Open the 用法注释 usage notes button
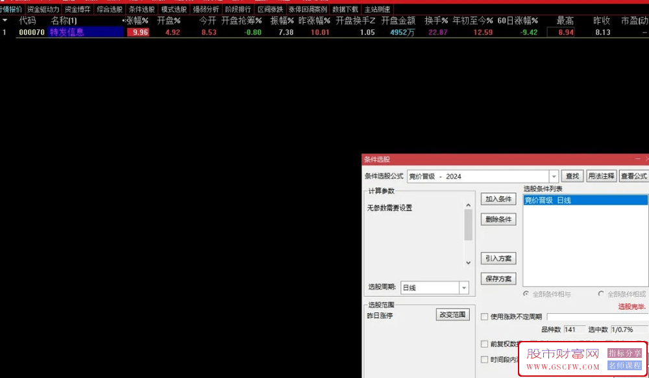 [x=601, y=176]
